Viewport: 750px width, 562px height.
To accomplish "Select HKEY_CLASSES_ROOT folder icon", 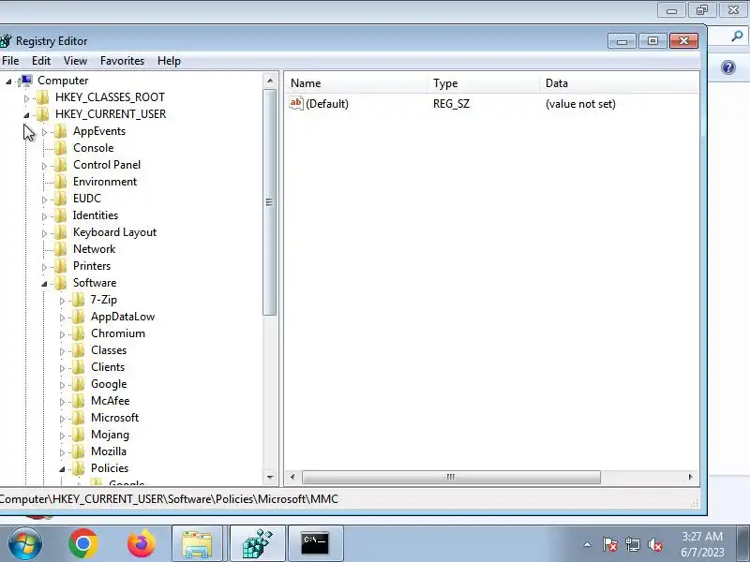I will pos(42,97).
